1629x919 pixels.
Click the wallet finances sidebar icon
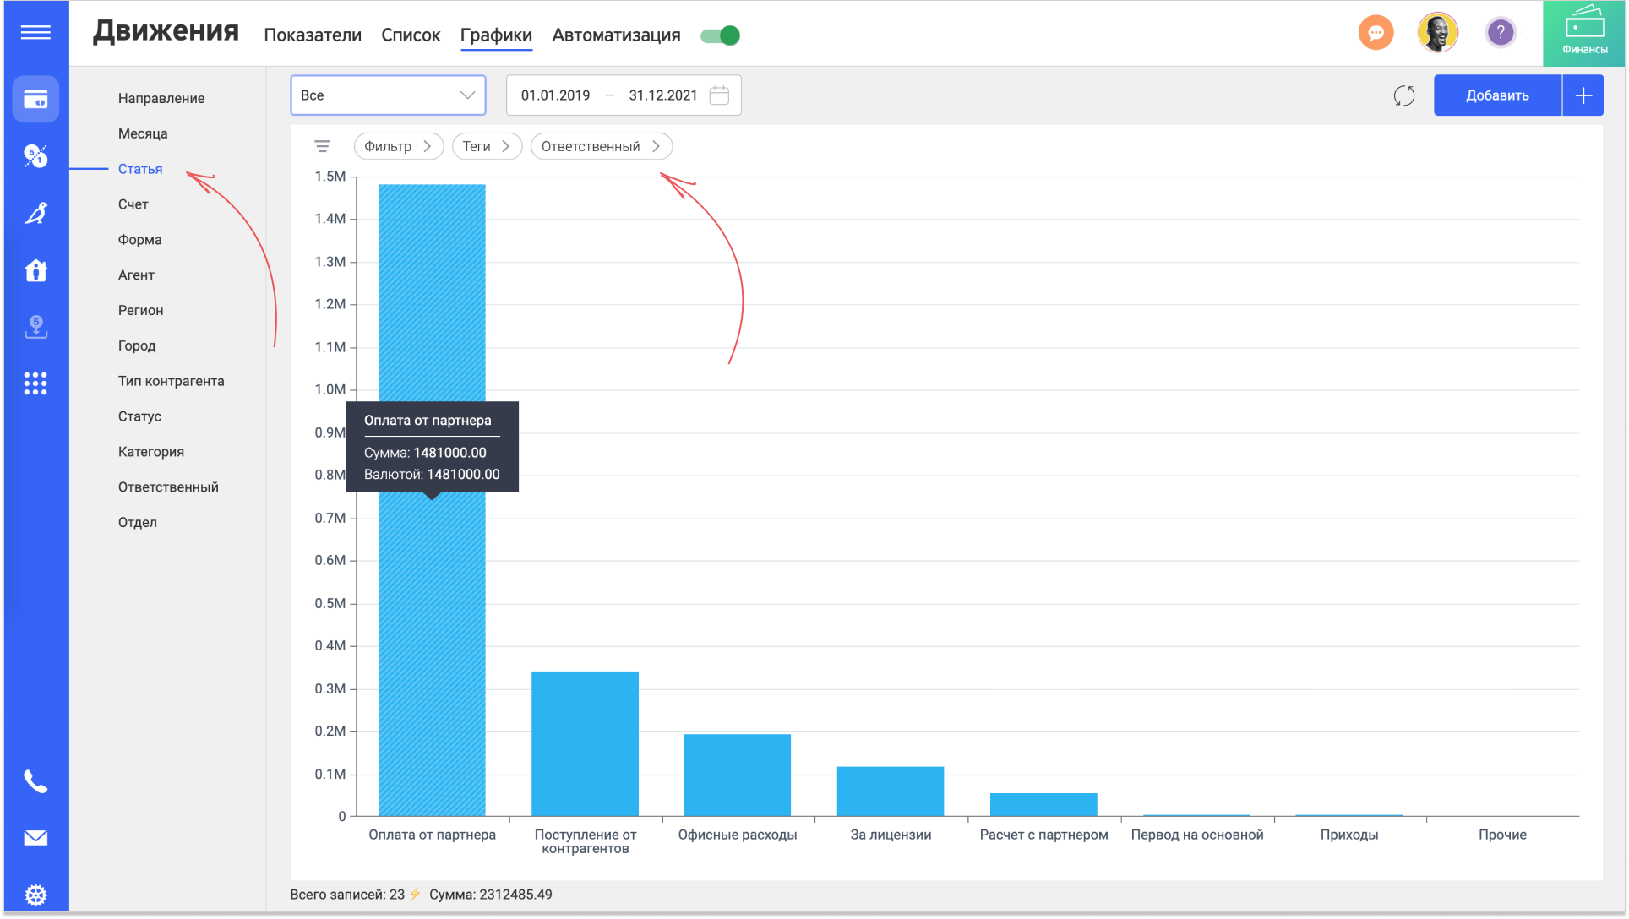tap(35, 100)
